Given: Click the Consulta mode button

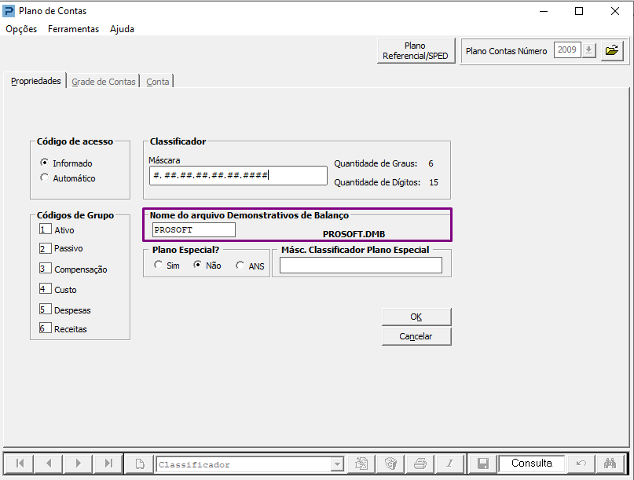Looking at the screenshot, I should point(532,464).
